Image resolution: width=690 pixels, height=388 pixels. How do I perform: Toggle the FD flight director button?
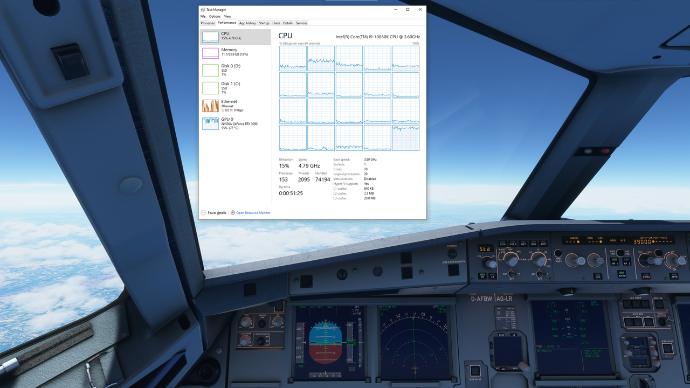tap(482, 276)
